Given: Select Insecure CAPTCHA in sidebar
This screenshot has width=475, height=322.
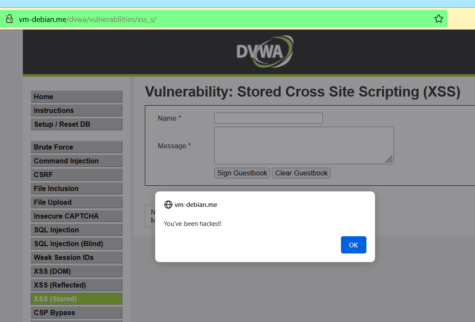Looking at the screenshot, I should (x=76, y=216).
